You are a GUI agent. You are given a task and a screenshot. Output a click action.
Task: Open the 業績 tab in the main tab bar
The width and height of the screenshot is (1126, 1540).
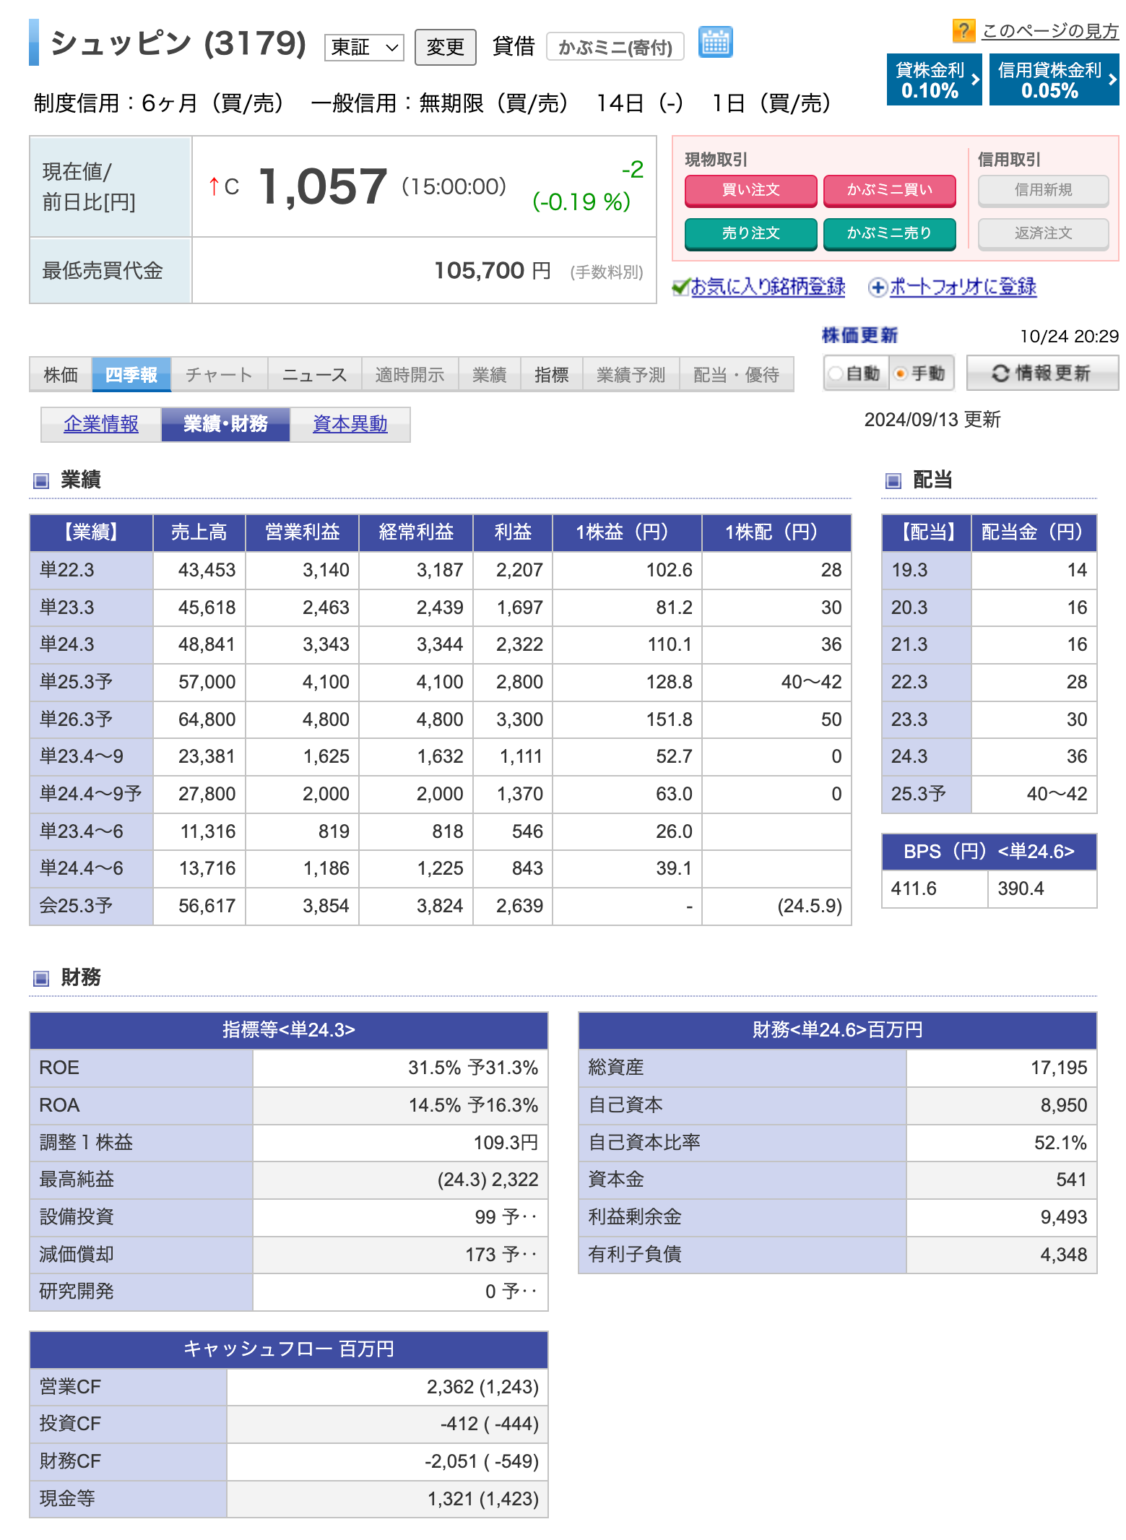pos(490,374)
